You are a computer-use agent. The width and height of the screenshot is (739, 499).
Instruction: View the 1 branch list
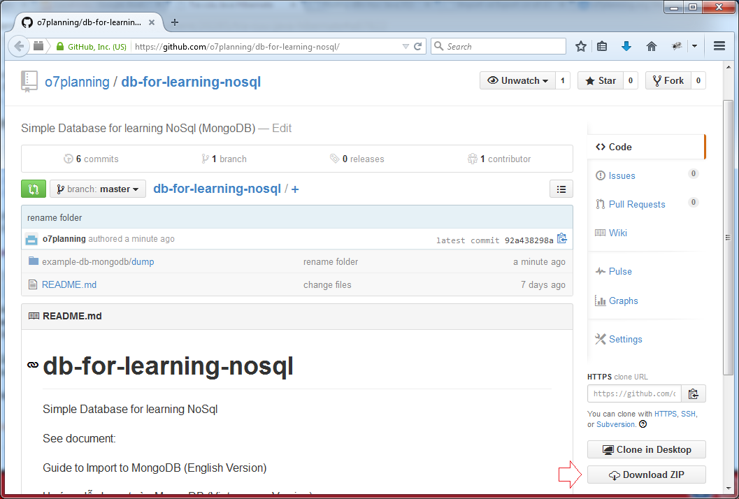[x=224, y=159]
